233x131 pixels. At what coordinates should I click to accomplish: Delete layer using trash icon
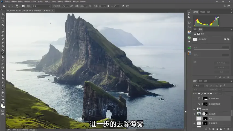228,129
